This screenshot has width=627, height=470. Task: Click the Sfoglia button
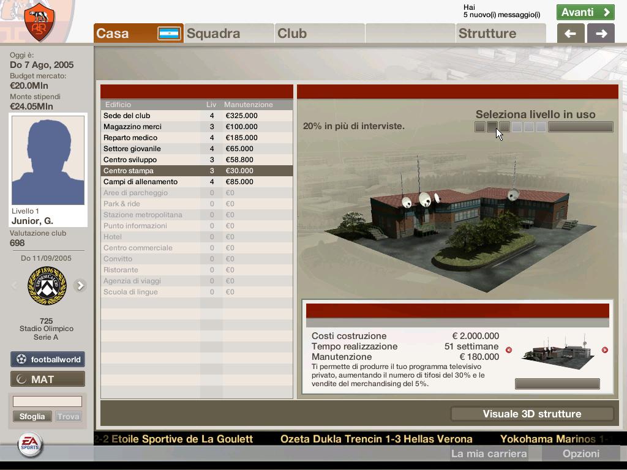[32, 416]
